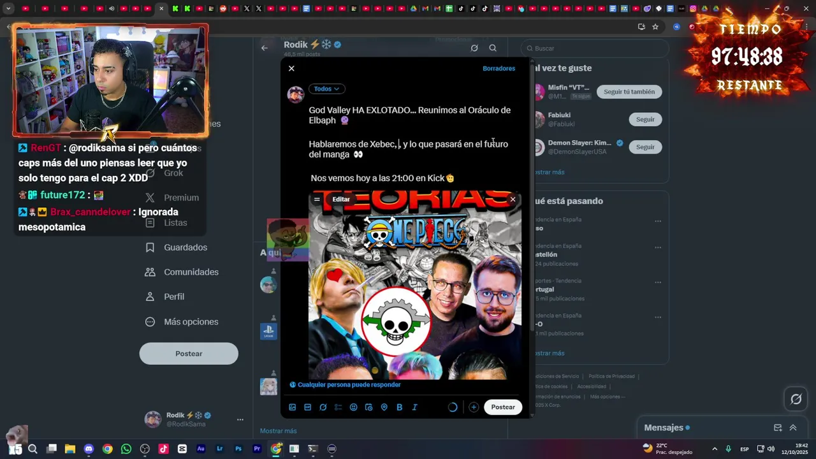Image resolution: width=816 pixels, height=459 pixels.
Task: Open Premium in the sidebar
Action: tap(172, 198)
